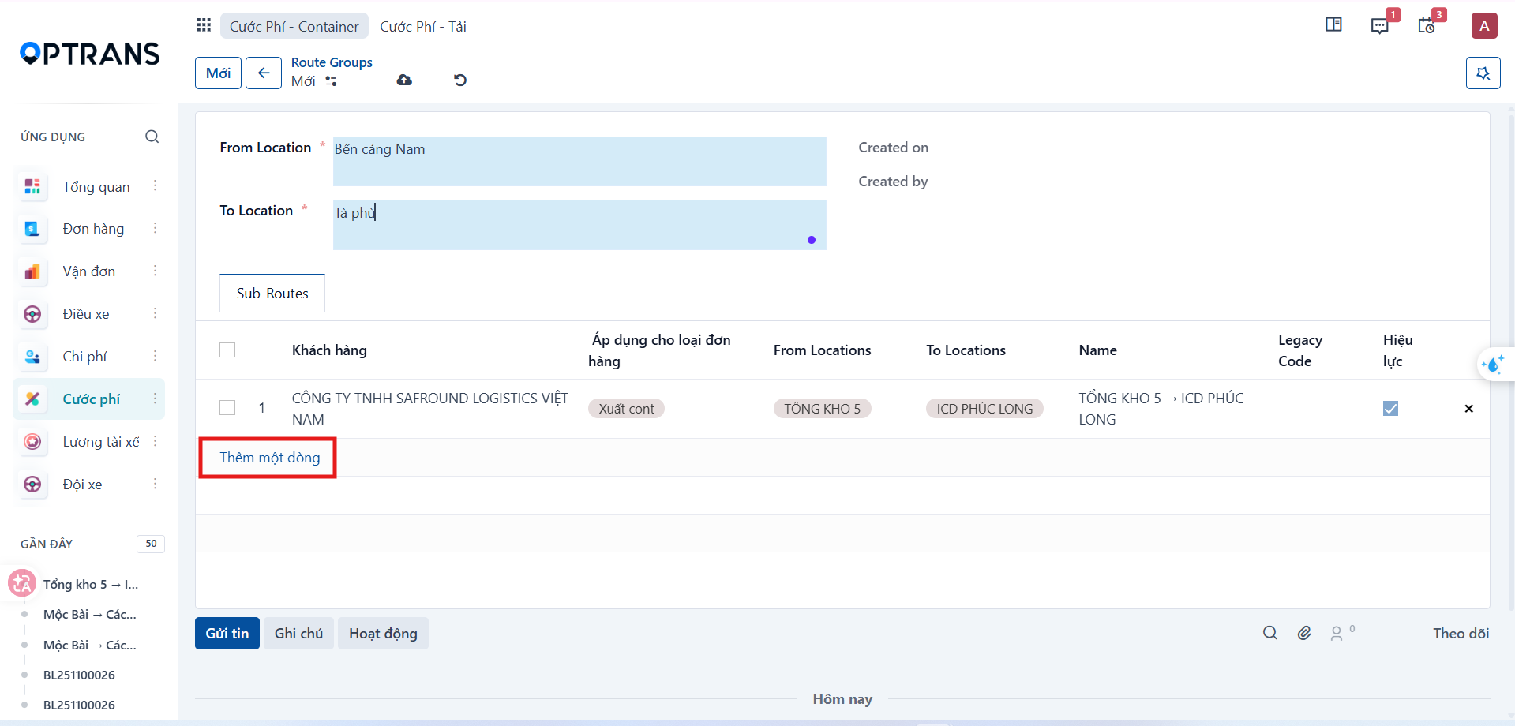Open the Route Groups settings toggle icon

[331, 81]
